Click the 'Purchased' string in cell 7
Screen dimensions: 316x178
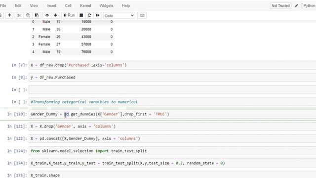pos(79,65)
